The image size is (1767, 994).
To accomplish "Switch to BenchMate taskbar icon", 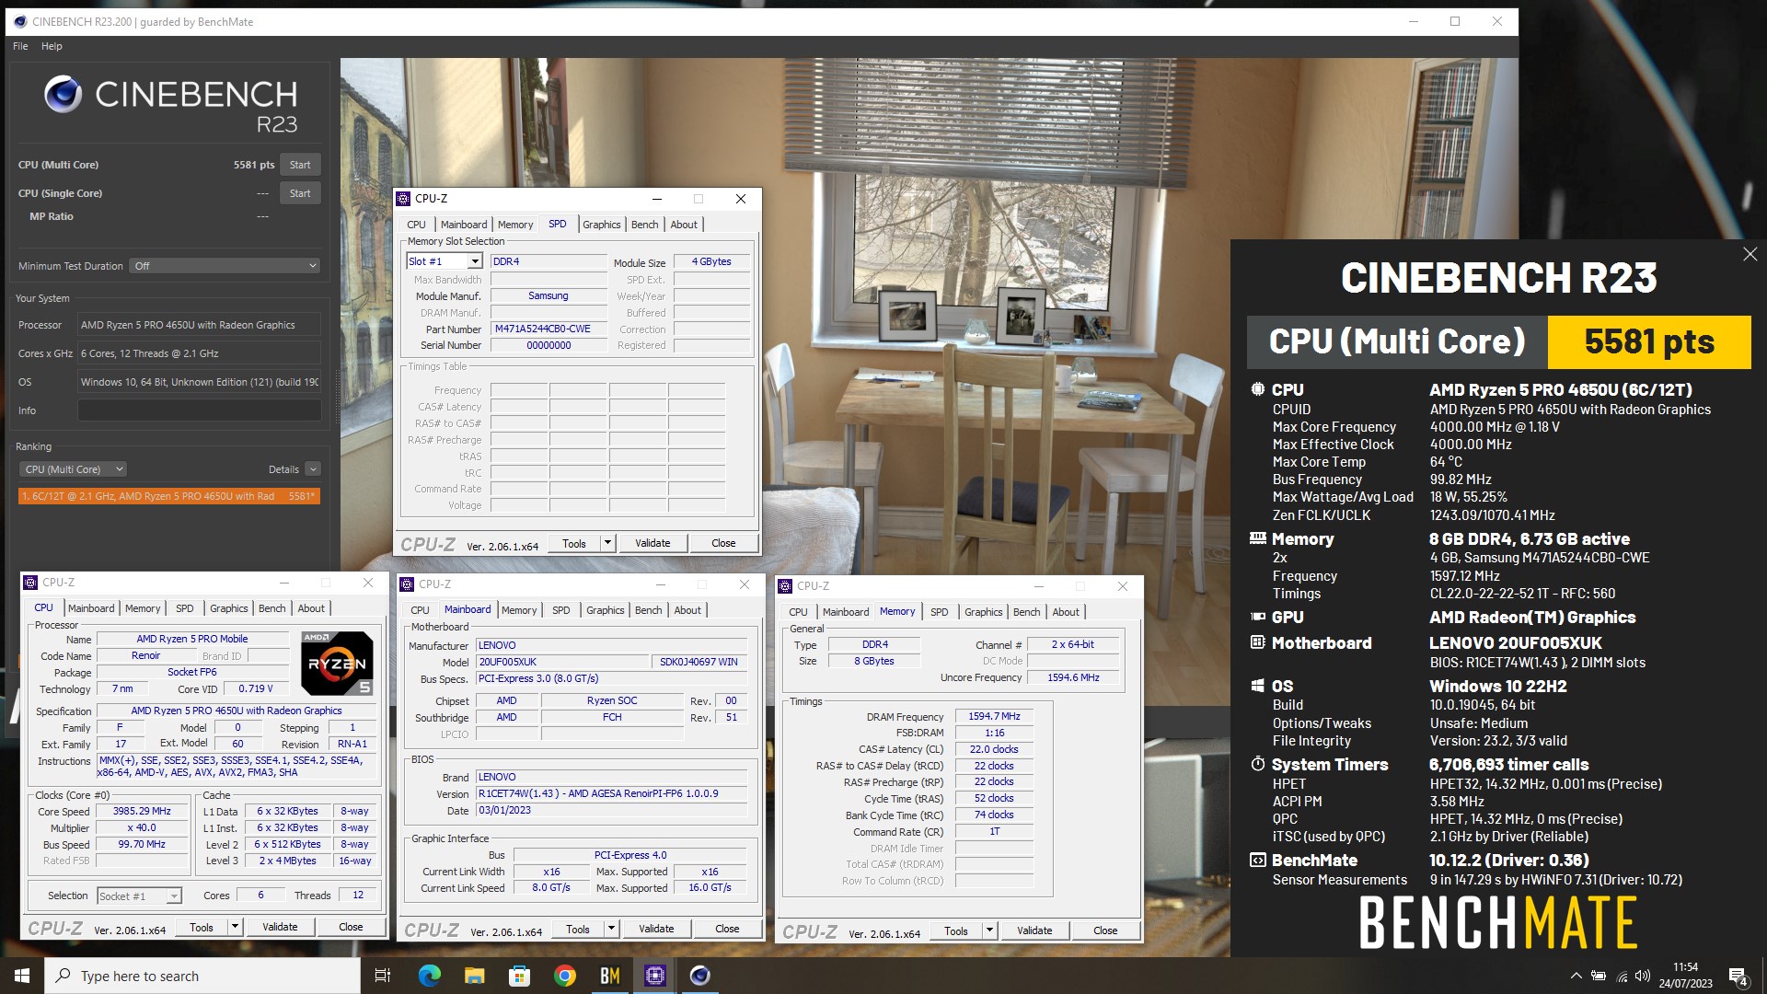I will [x=609, y=976].
